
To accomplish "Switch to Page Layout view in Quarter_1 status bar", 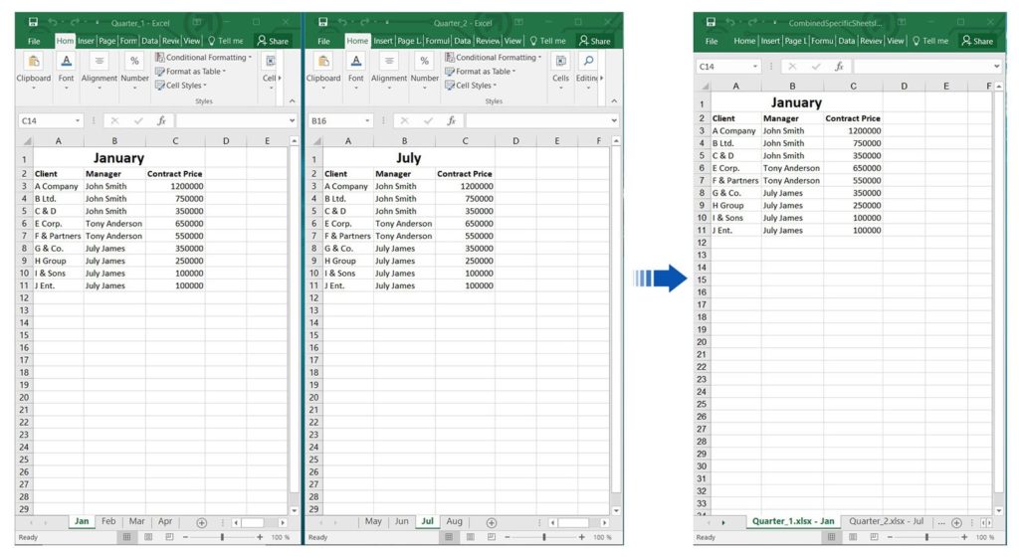I will [x=148, y=537].
